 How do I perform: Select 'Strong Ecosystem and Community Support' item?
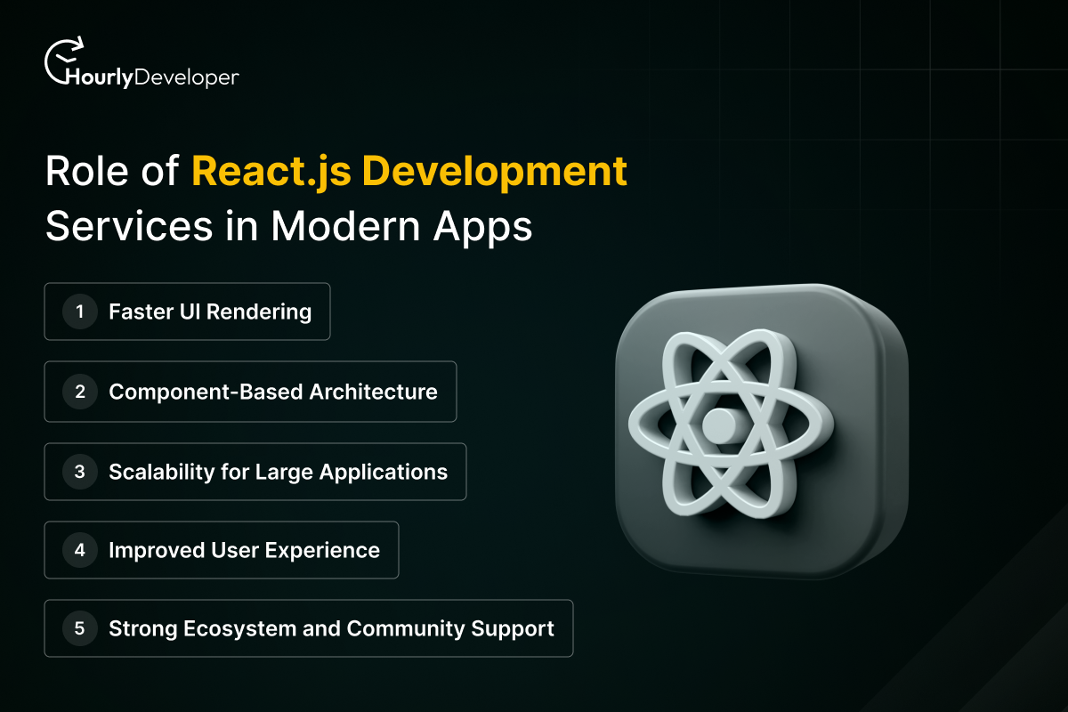pyautogui.click(x=309, y=628)
